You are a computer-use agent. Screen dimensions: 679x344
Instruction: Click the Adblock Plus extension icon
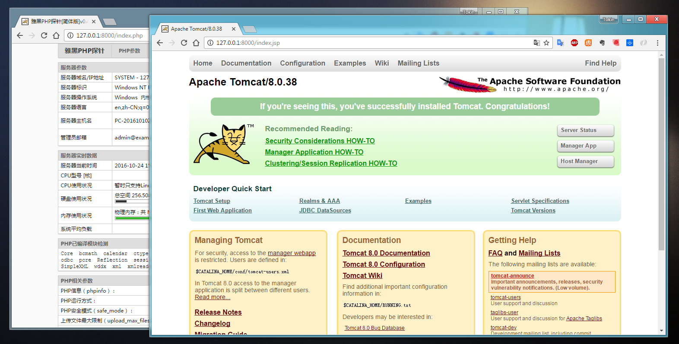coord(574,43)
